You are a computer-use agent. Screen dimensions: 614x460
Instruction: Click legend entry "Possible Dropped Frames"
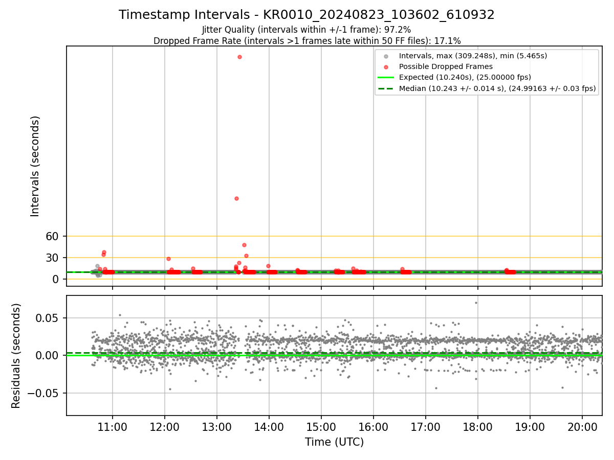click(446, 66)
